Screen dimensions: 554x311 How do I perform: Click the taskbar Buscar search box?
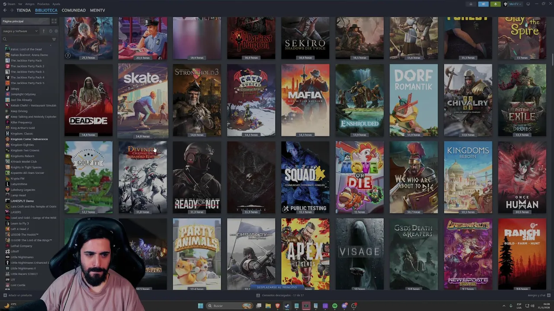[x=229, y=306]
